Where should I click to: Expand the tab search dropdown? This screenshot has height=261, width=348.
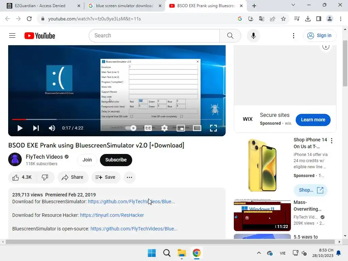click(293, 5)
